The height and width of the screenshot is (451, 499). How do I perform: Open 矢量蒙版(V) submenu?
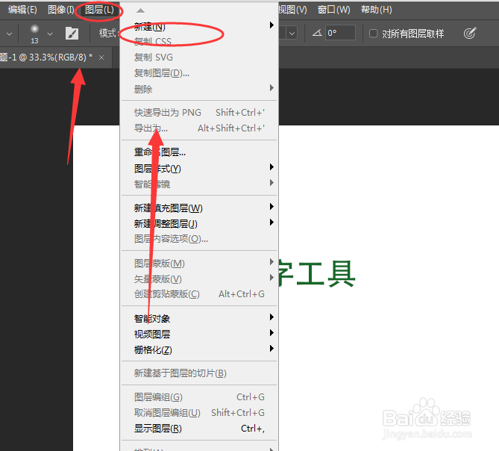point(199,279)
